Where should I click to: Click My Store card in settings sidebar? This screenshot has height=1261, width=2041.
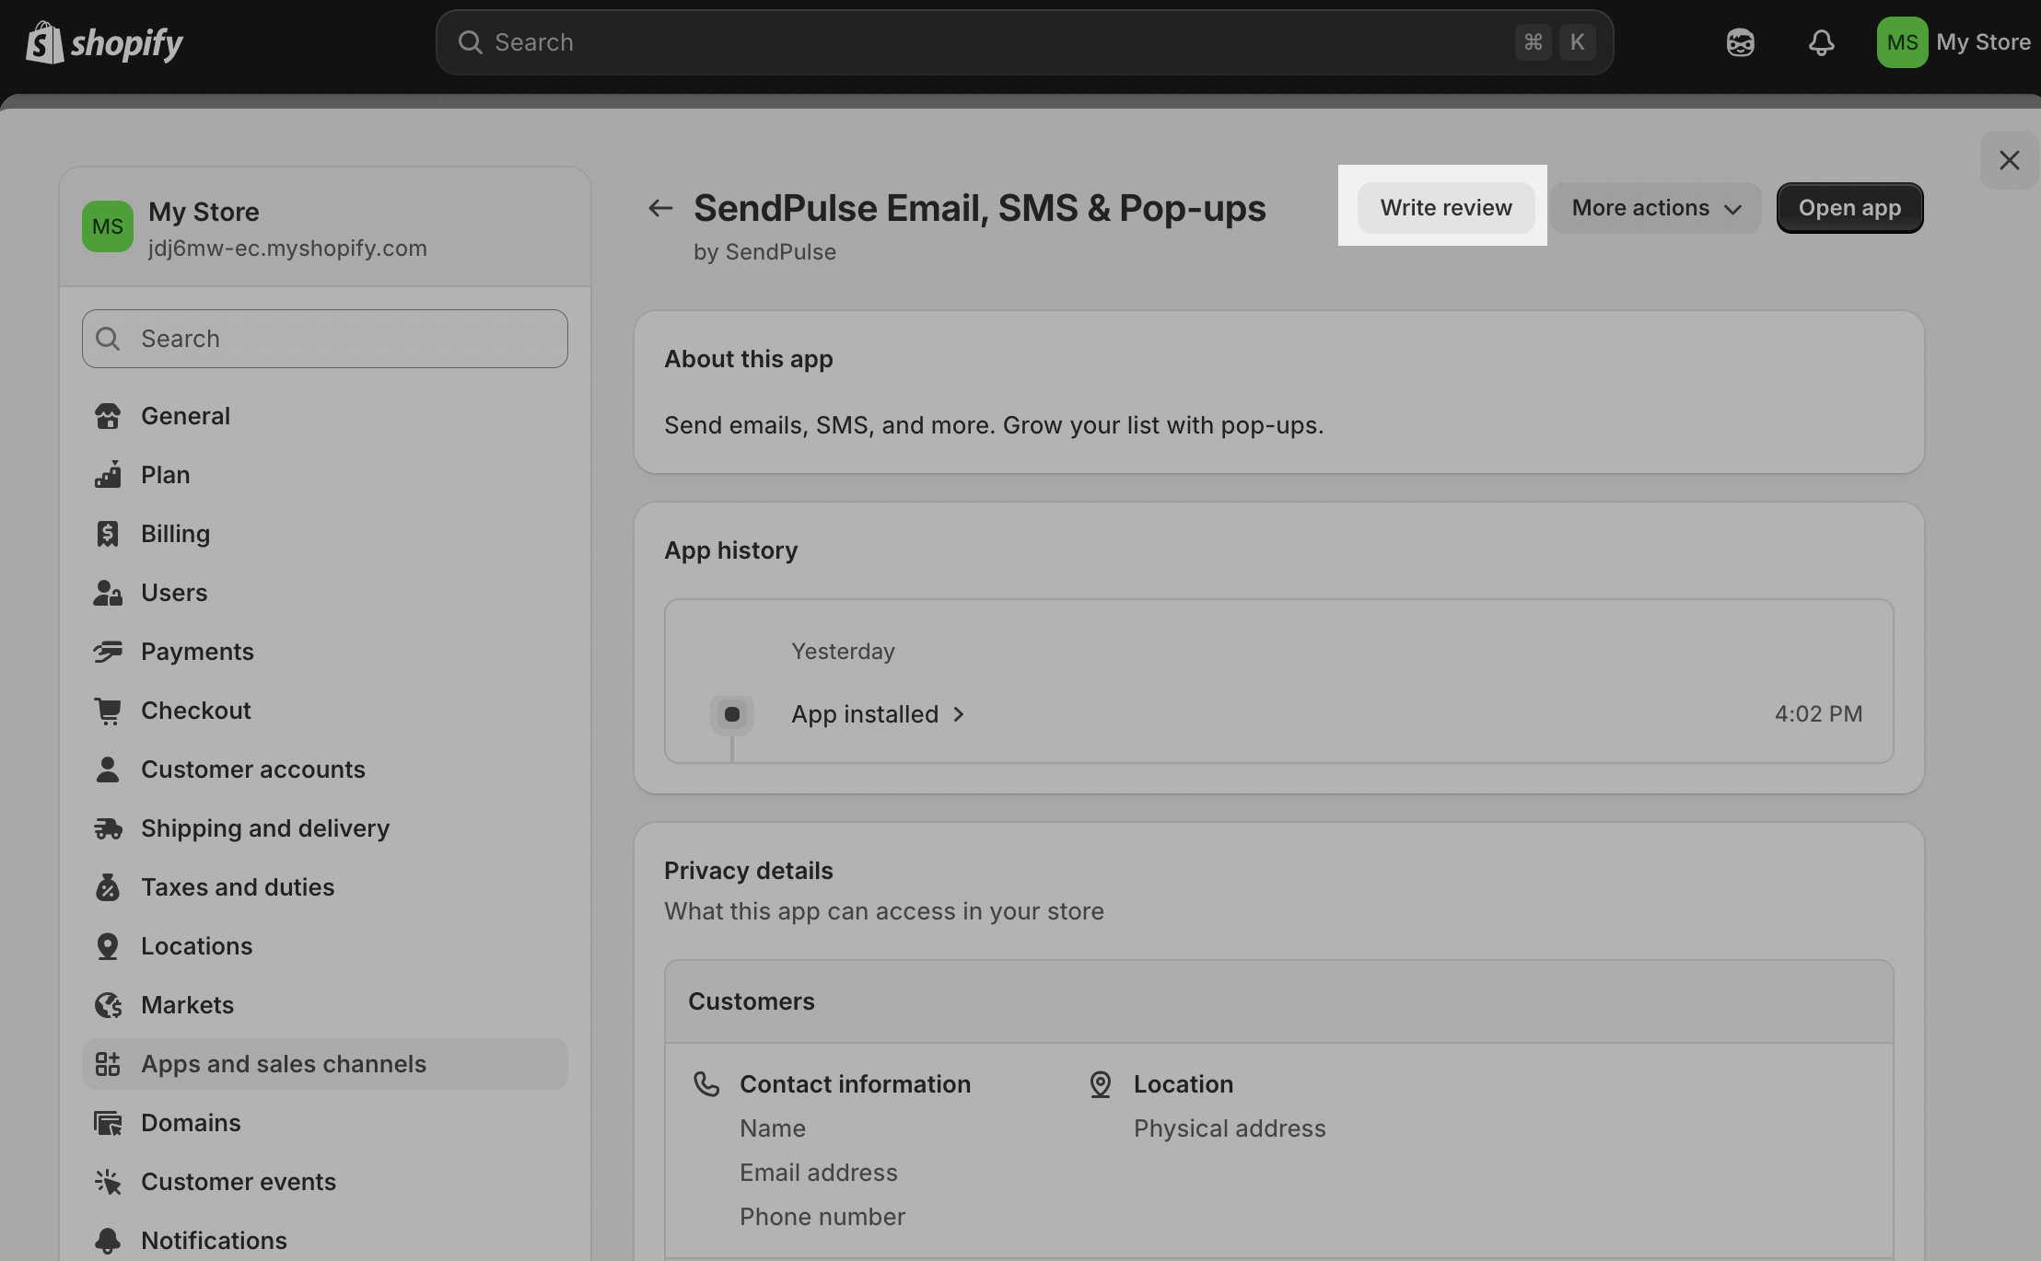pyautogui.click(x=325, y=227)
